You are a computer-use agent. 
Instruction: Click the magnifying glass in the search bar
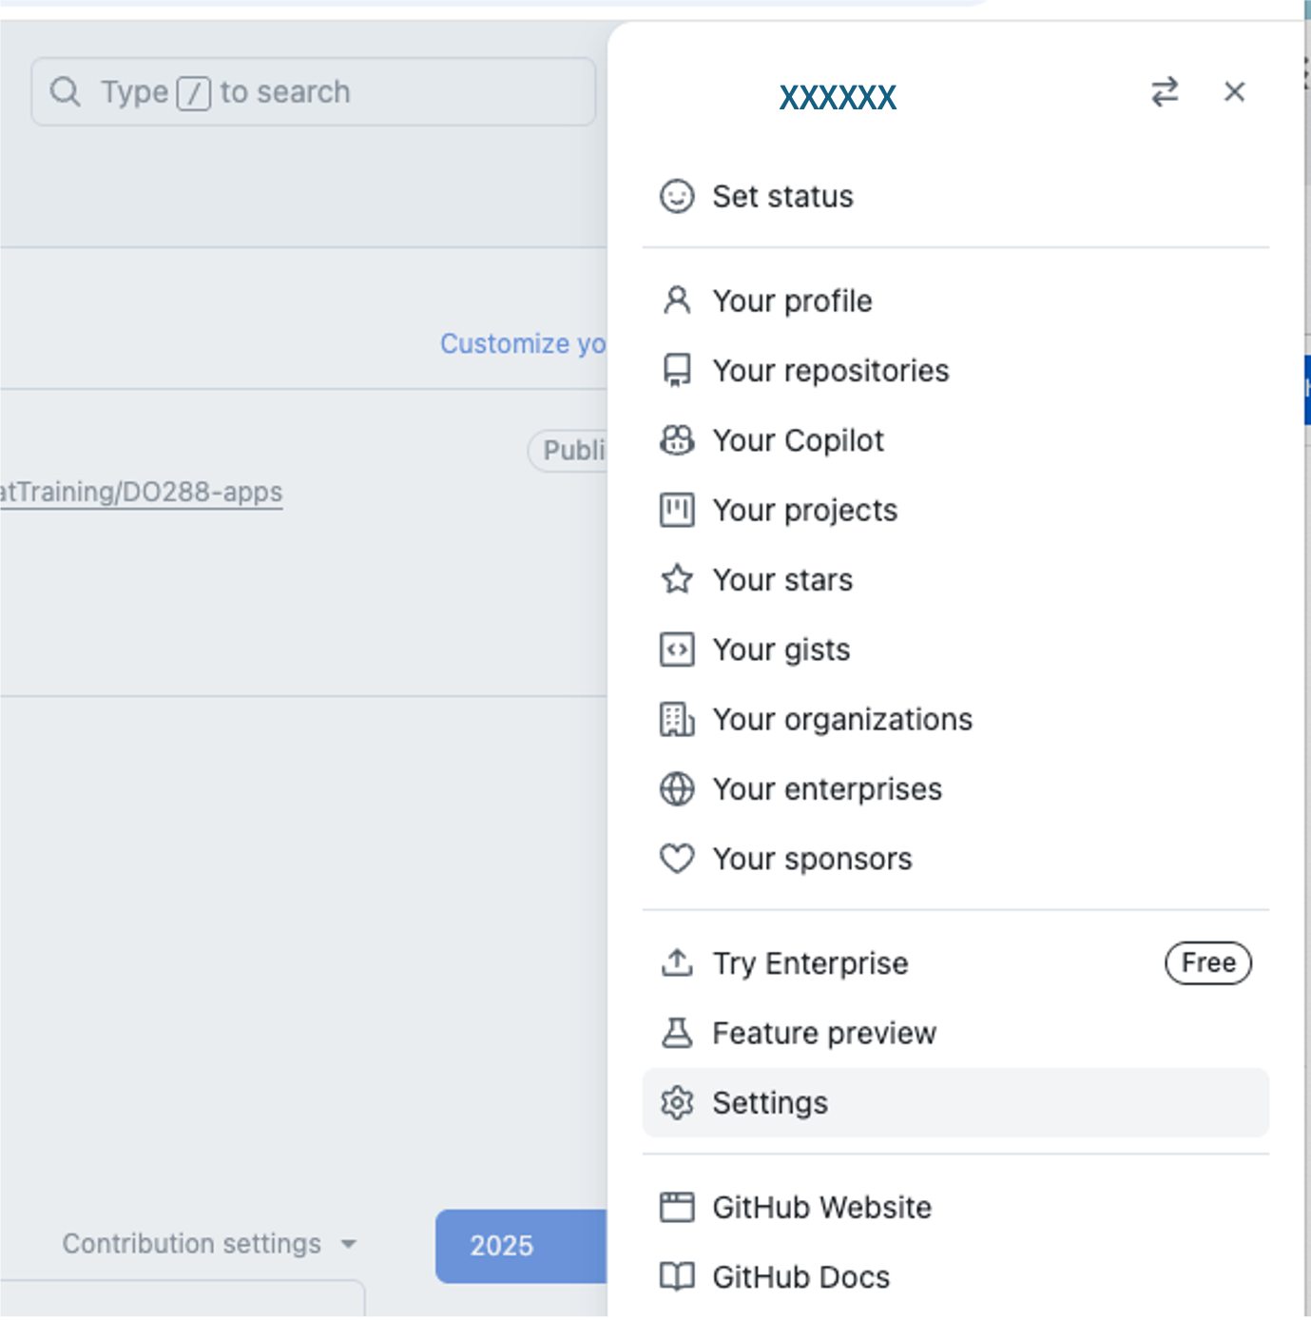(66, 91)
